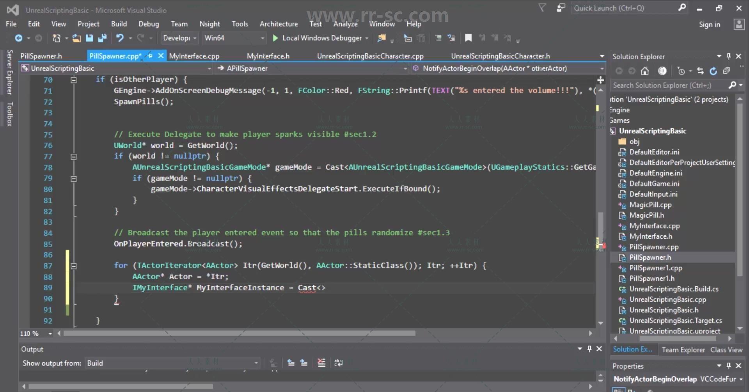Screen dimensions: 749x392
Task: Click the editor horizontal scrollbar
Action: 239,333
